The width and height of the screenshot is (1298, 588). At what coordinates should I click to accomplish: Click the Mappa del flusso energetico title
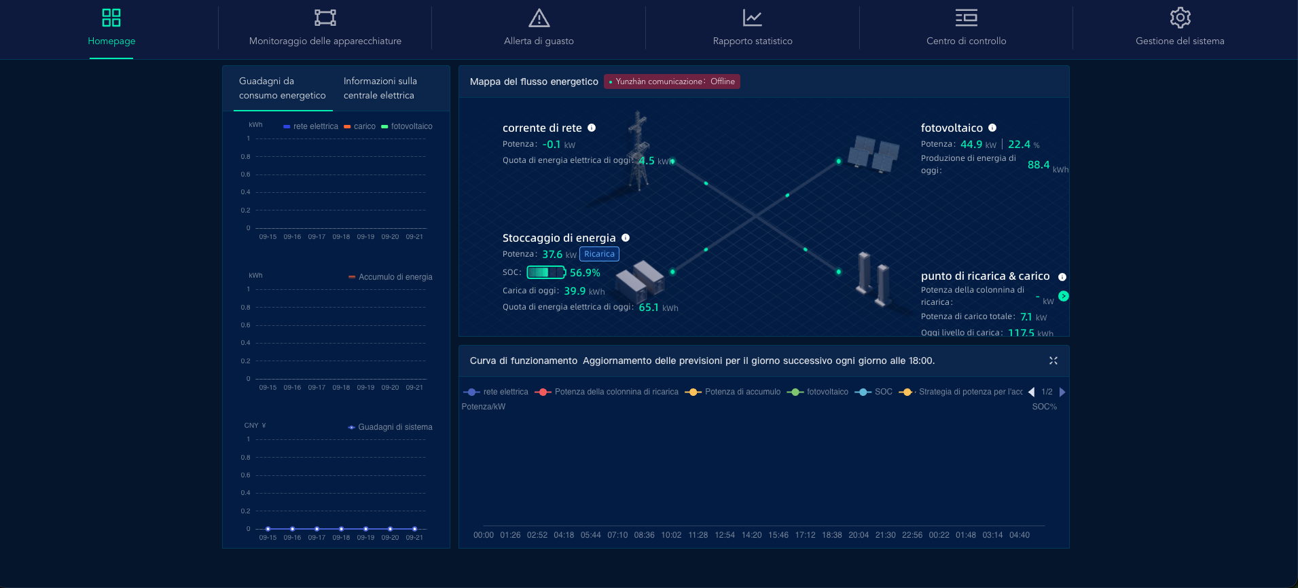point(534,81)
